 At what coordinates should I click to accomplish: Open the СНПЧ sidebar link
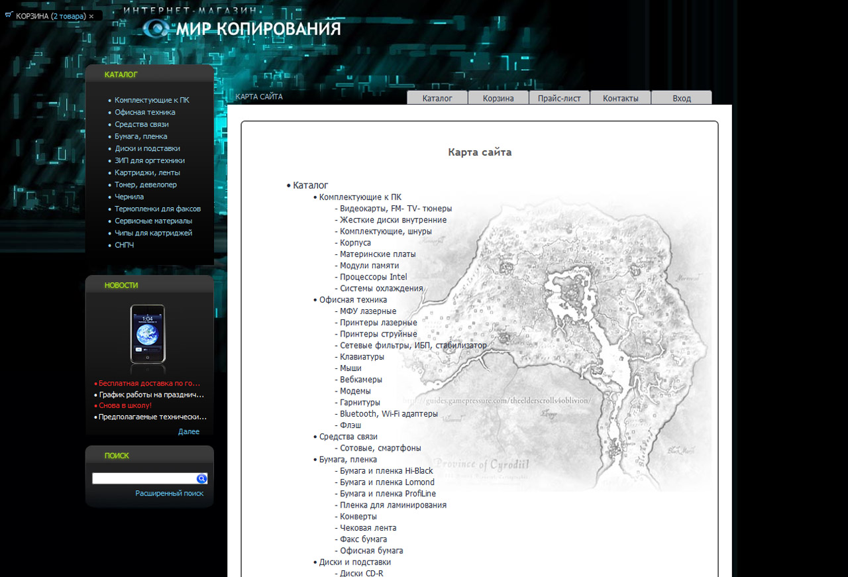125,244
